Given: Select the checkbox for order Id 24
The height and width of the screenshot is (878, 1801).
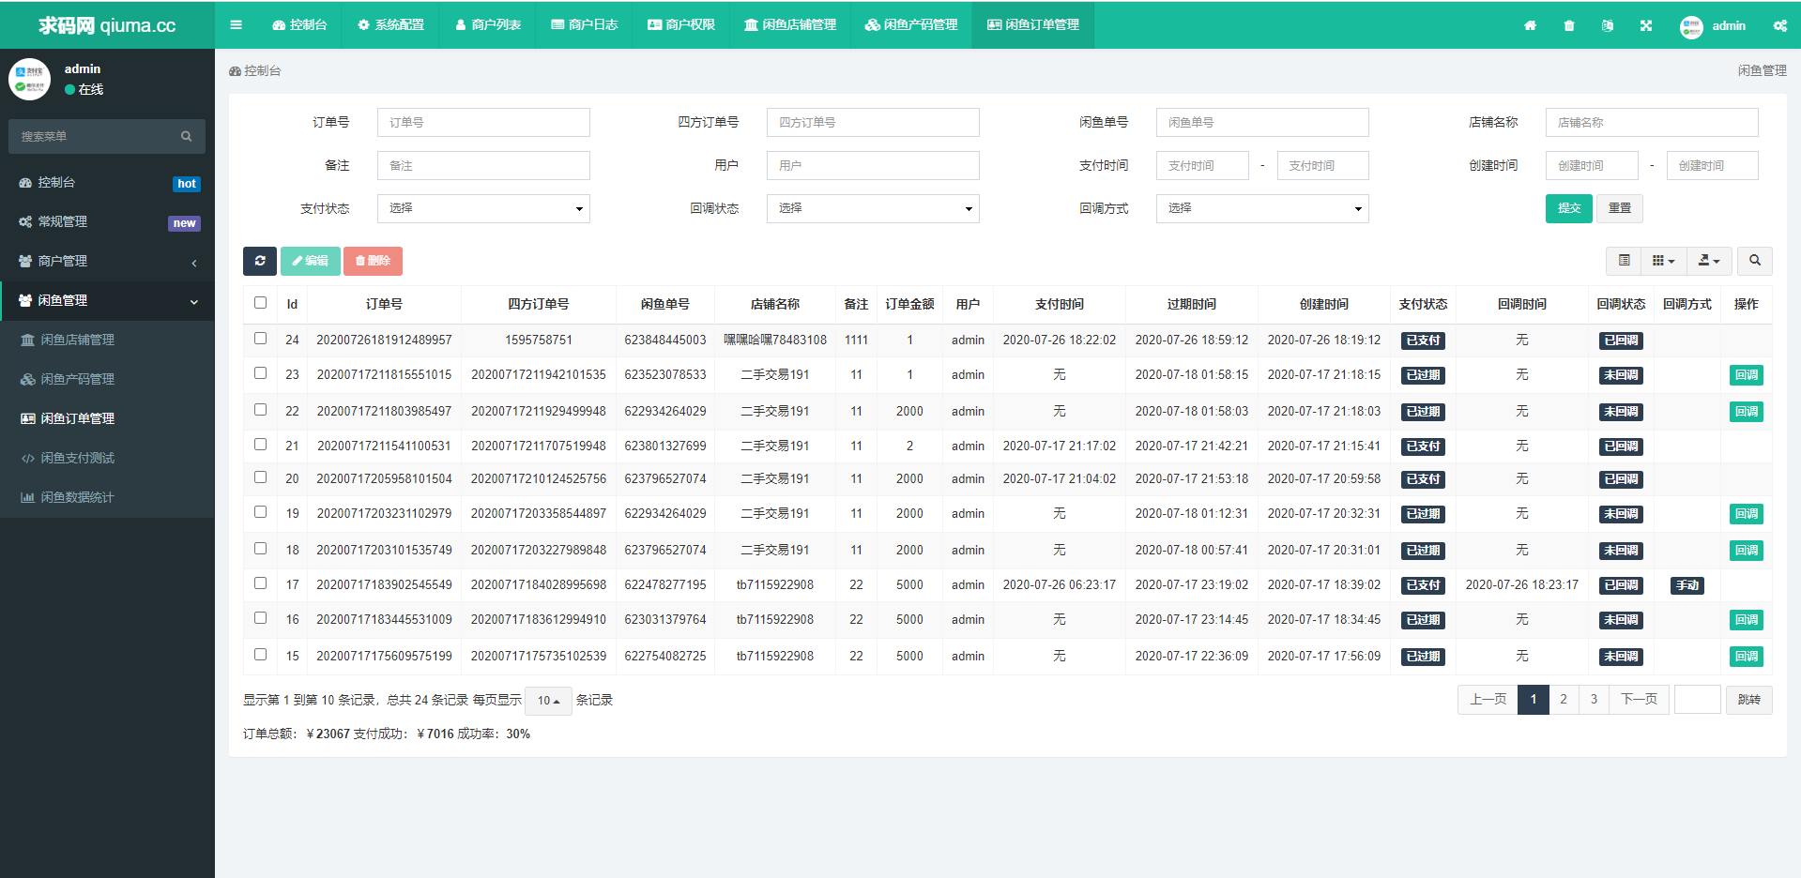Looking at the screenshot, I should click(x=260, y=339).
